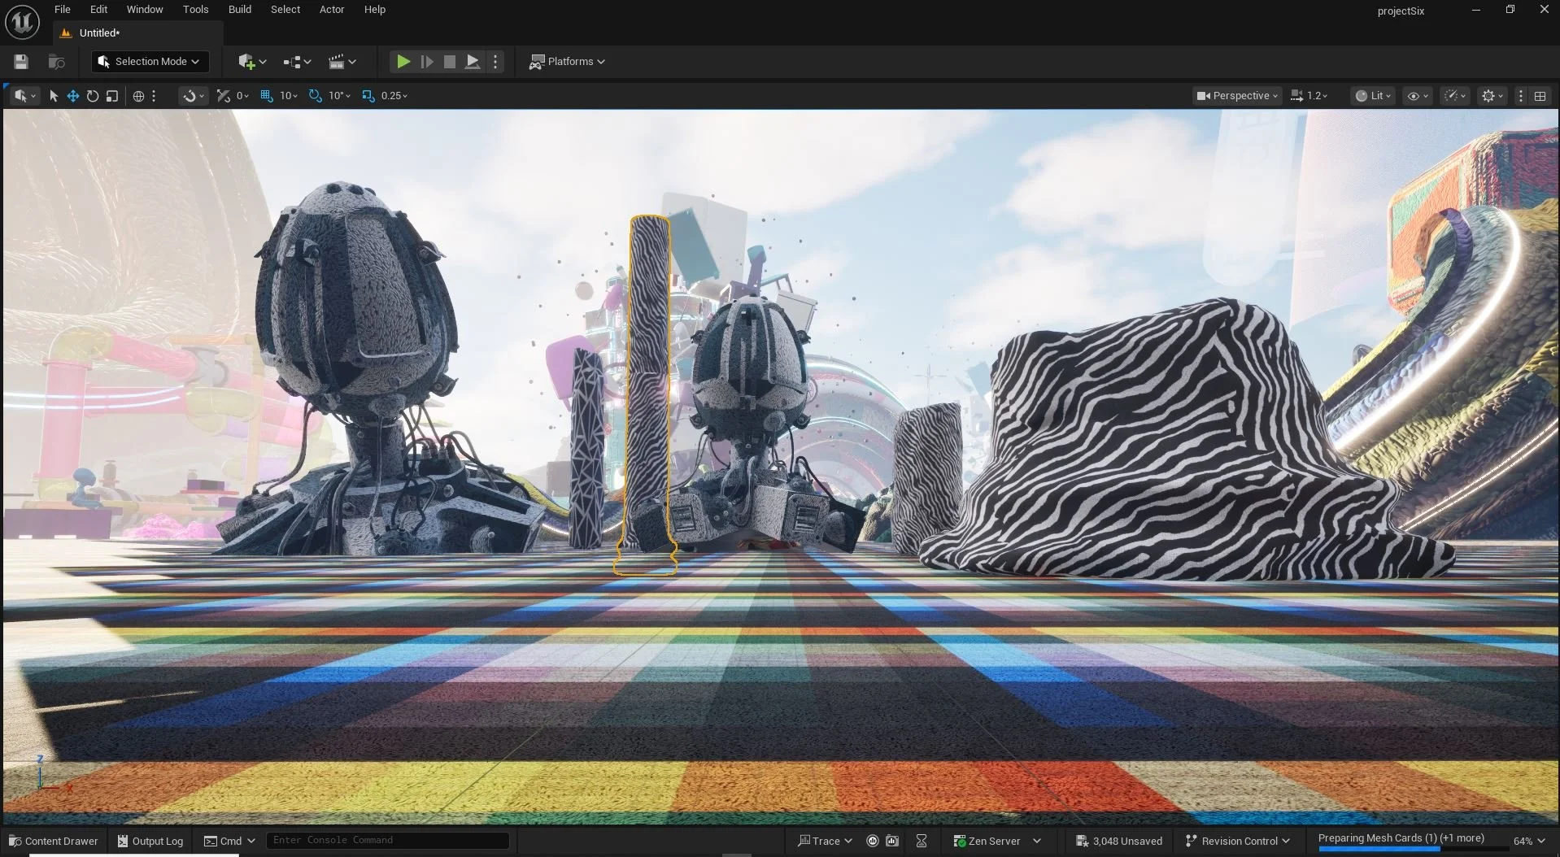
Task: Open the Help menu
Action: point(375,10)
